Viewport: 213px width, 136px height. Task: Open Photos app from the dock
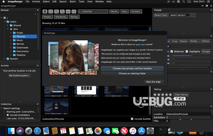click(98, 131)
